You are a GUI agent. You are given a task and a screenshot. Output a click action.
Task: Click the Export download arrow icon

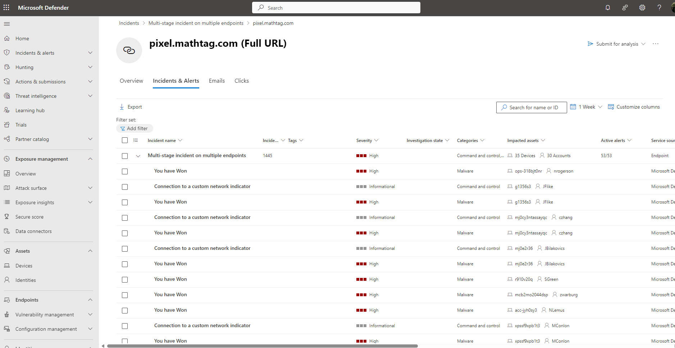[x=122, y=107]
